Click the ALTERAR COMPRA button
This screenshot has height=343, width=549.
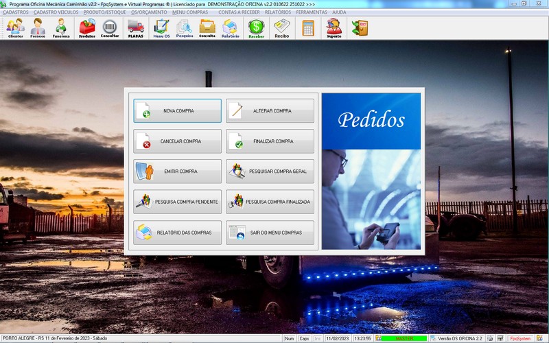(270, 110)
